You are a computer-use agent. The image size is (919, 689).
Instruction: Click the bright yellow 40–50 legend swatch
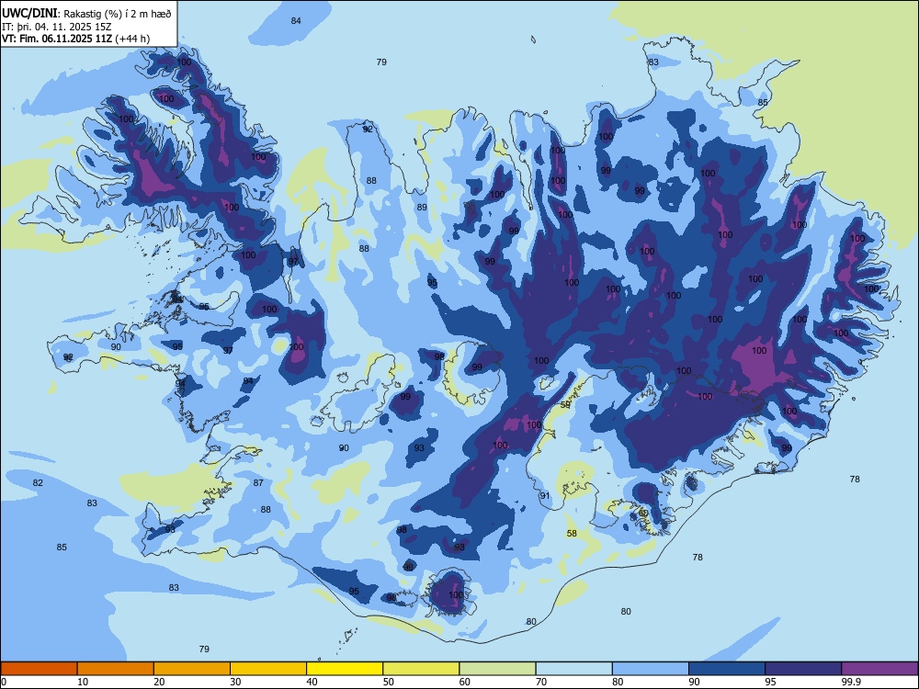(345, 669)
